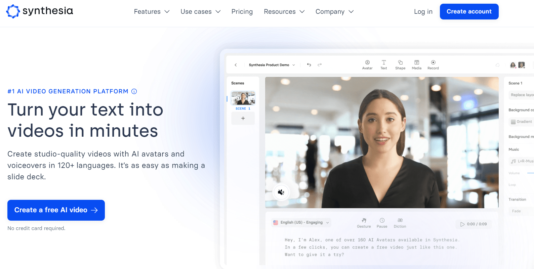Click the redo arrow in editor
Screen dimensions: 534x269
point(320,65)
